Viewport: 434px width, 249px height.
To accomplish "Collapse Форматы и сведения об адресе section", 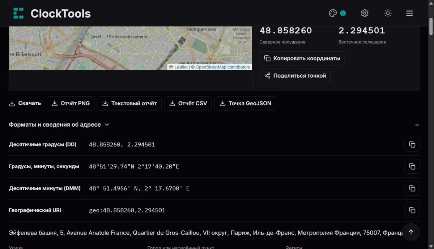I will [x=59, y=125].
